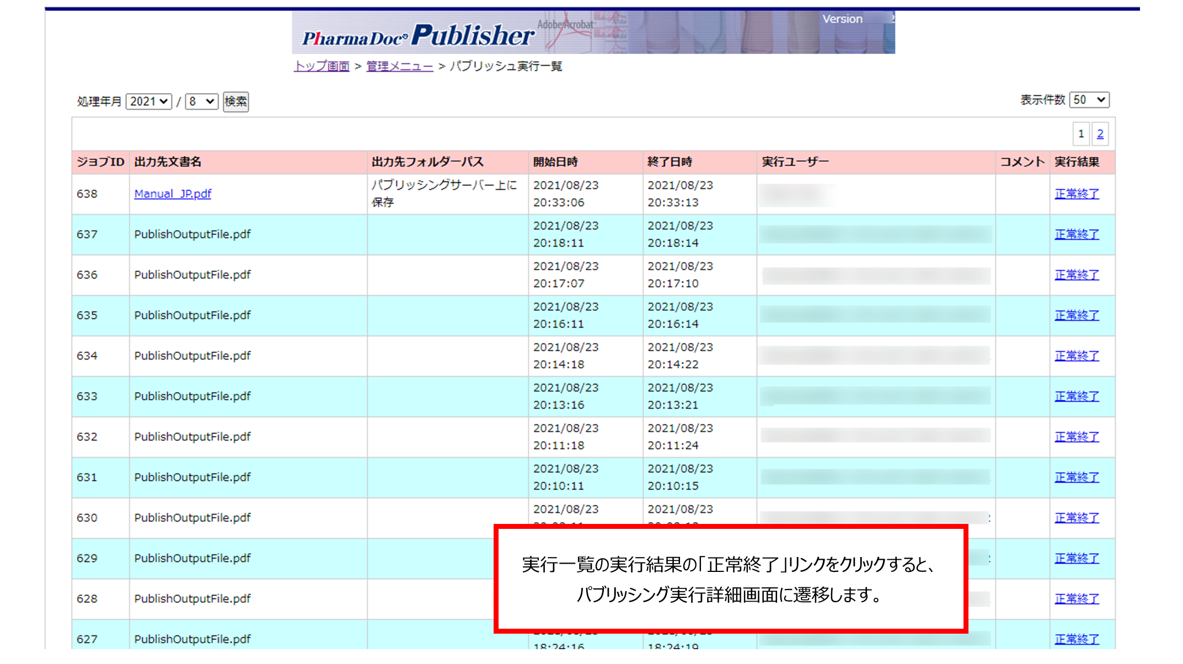1183x664 pixels.
Task: Open the year 2021 dropdown
Action: [x=148, y=101]
